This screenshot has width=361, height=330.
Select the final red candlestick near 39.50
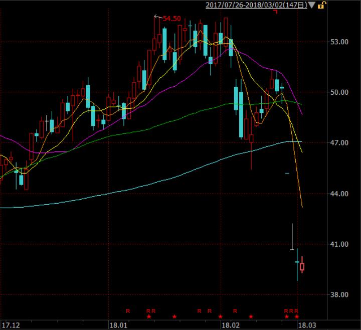click(302, 266)
